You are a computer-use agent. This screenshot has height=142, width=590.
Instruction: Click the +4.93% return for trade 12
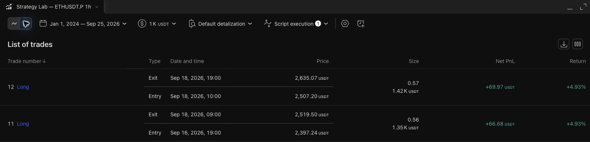click(576, 87)
